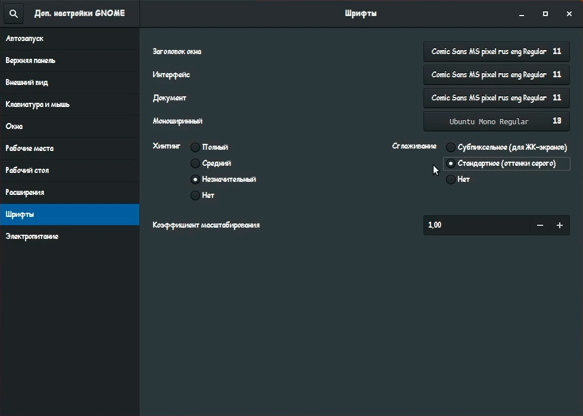Set hinting to Нет

195,195
